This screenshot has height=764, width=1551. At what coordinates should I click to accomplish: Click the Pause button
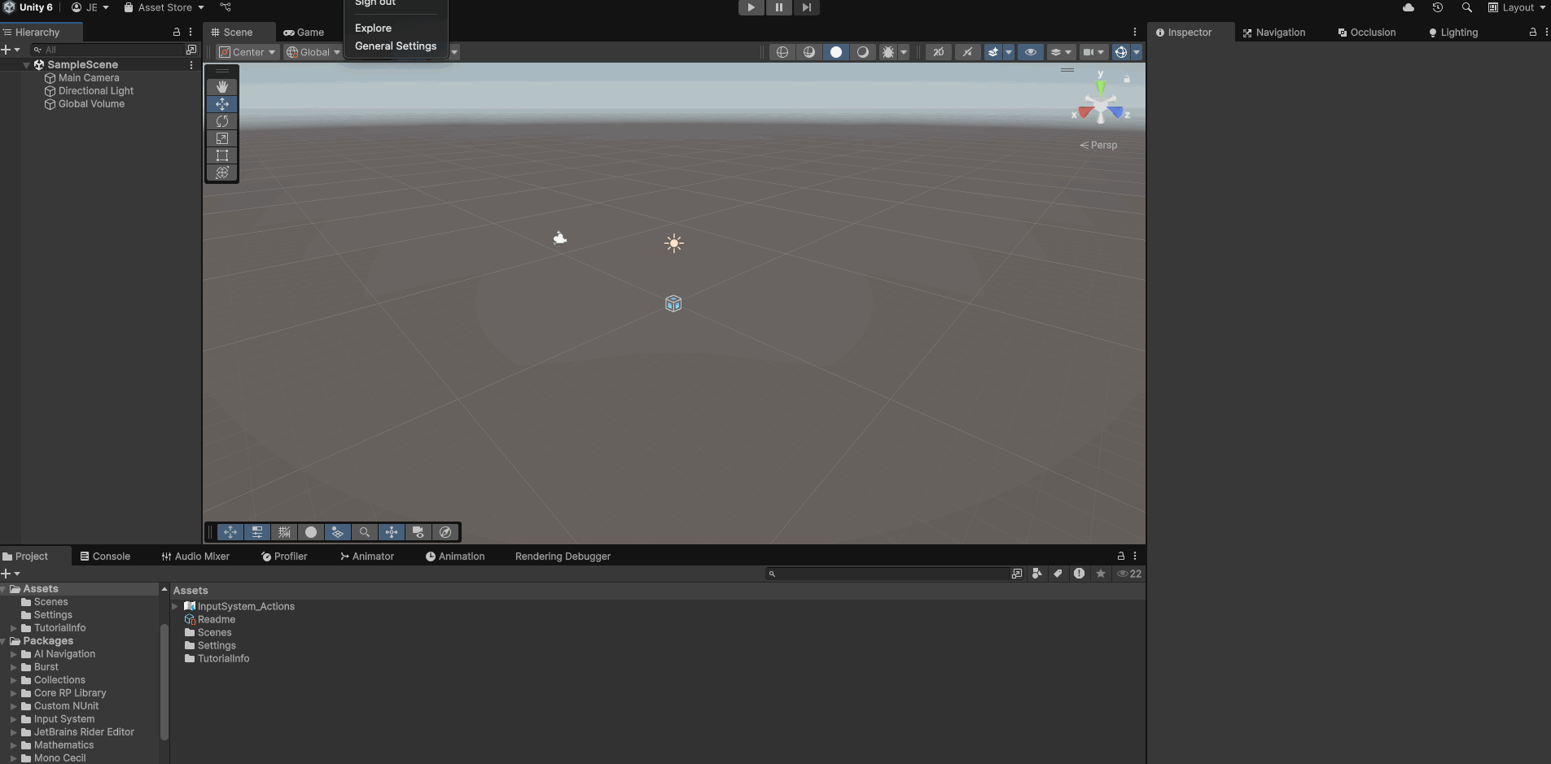click(x=778, y=7)
